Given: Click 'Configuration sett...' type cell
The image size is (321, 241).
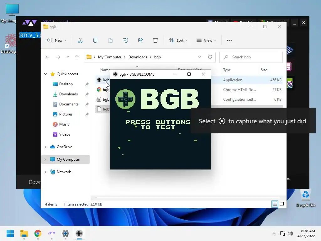Looking at the screenshot, I should click(239, 99).
